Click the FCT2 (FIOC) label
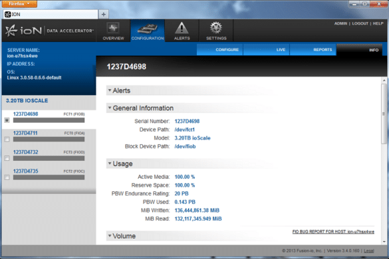This screenshot has height=259, width=389. coord(74,171)
